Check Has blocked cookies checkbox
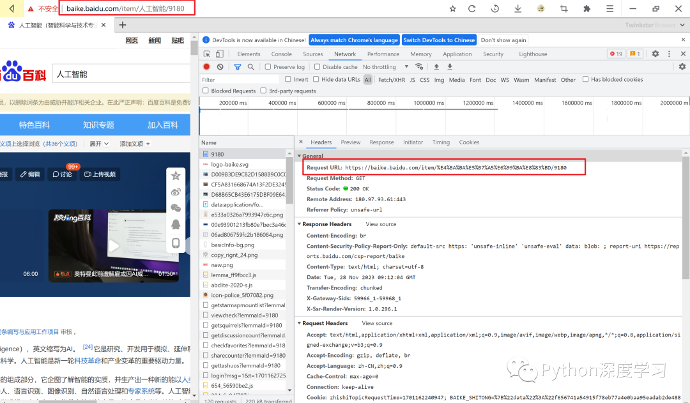The image size is (690, 403). tap(585, 79)
